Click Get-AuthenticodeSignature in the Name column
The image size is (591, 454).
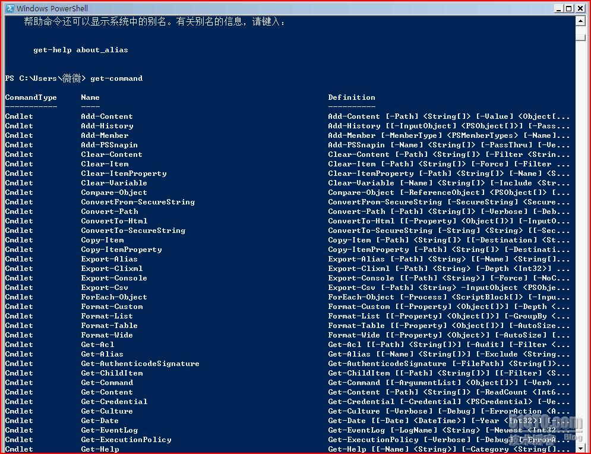(140, 364)
